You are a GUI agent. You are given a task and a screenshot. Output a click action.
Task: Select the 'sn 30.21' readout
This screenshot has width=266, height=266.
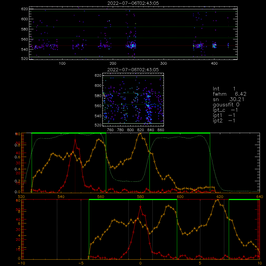coord(228,99)
